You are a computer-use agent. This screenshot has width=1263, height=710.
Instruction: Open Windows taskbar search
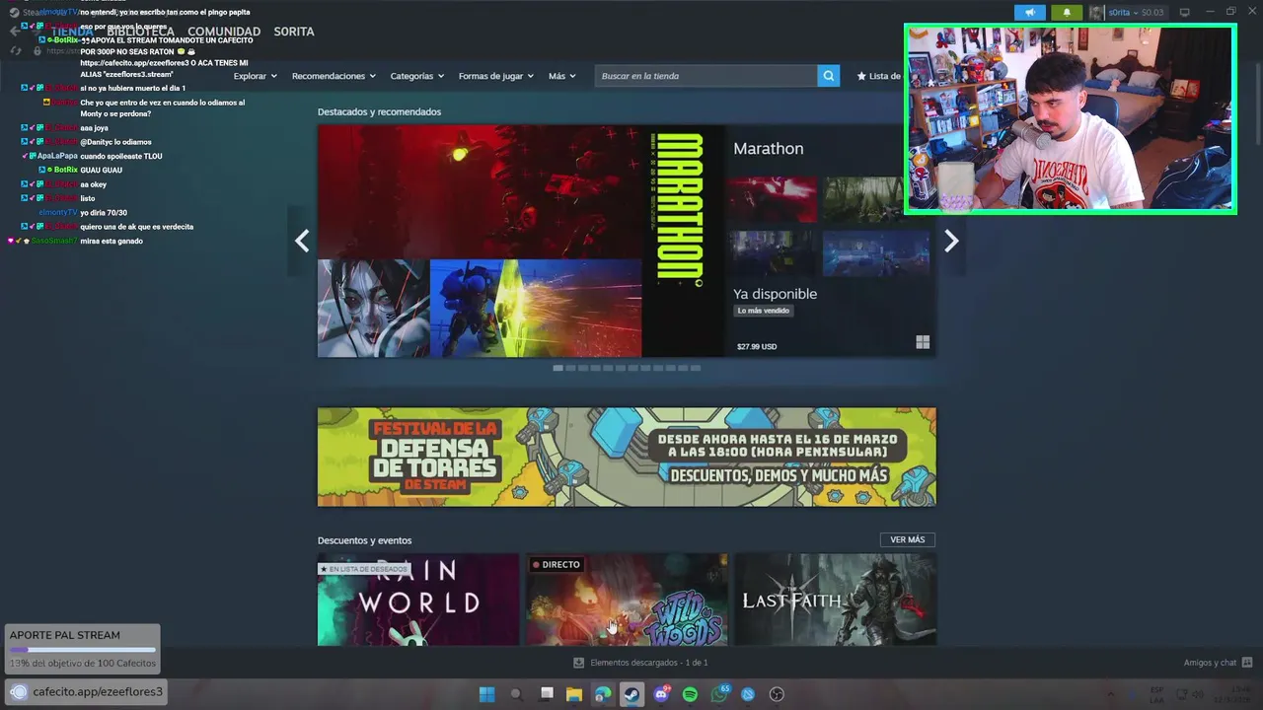(x=516, y=694)
